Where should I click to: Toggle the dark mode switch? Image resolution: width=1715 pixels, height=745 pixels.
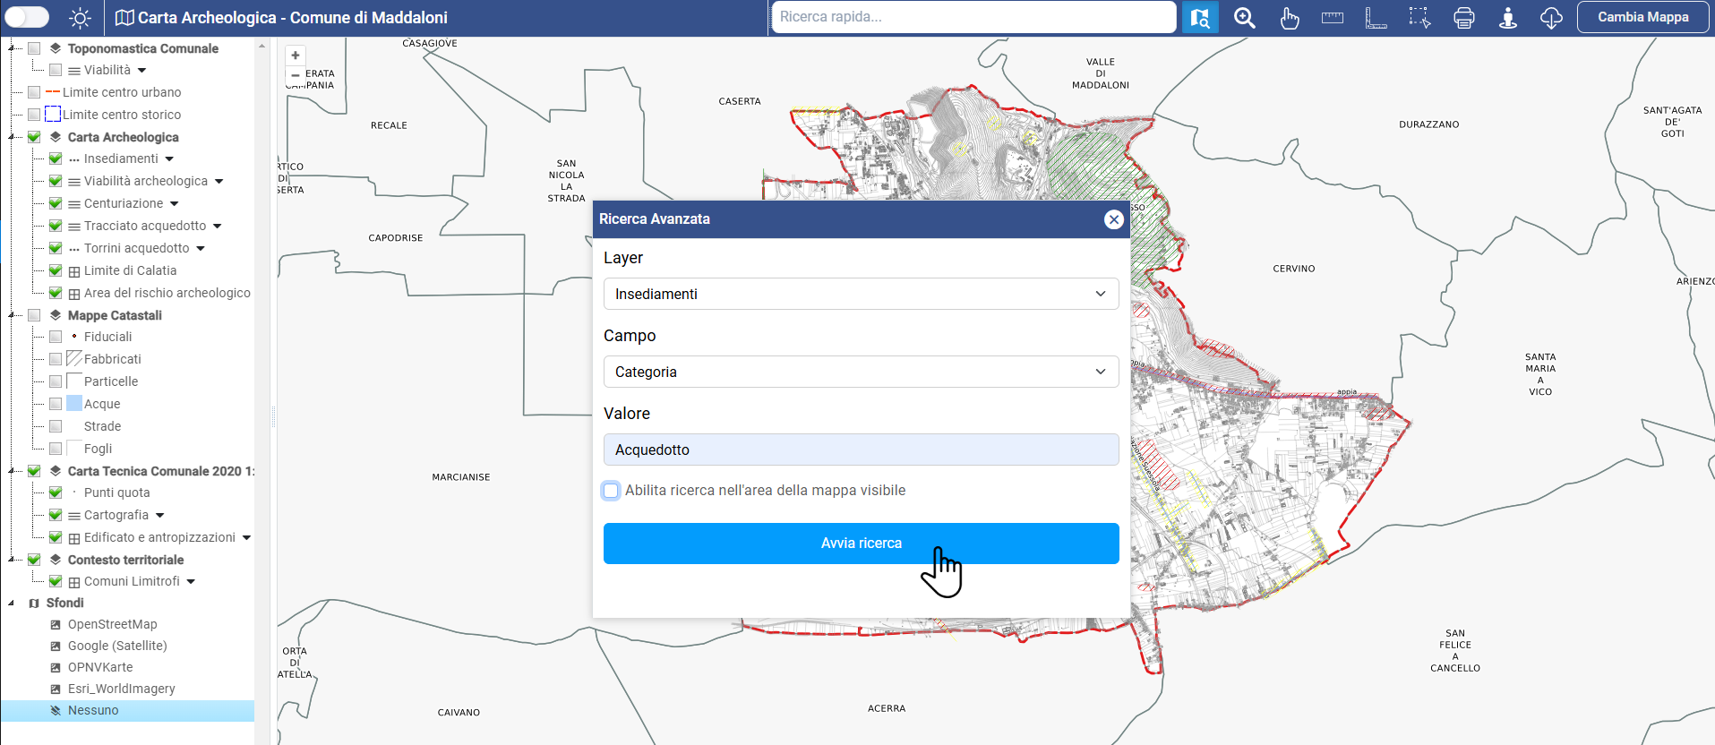click(x=28, y=17)
